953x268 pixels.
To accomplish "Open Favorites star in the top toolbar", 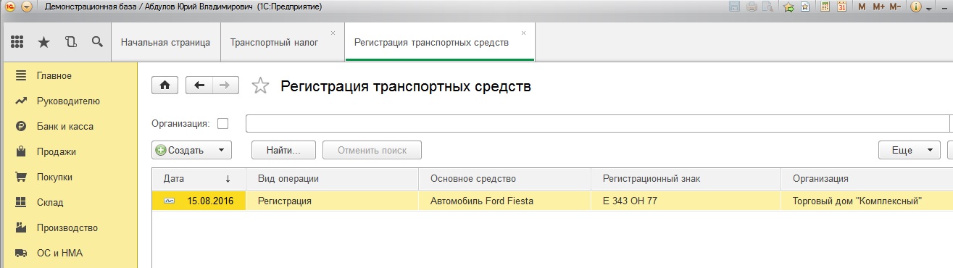I will click(43, 43).
